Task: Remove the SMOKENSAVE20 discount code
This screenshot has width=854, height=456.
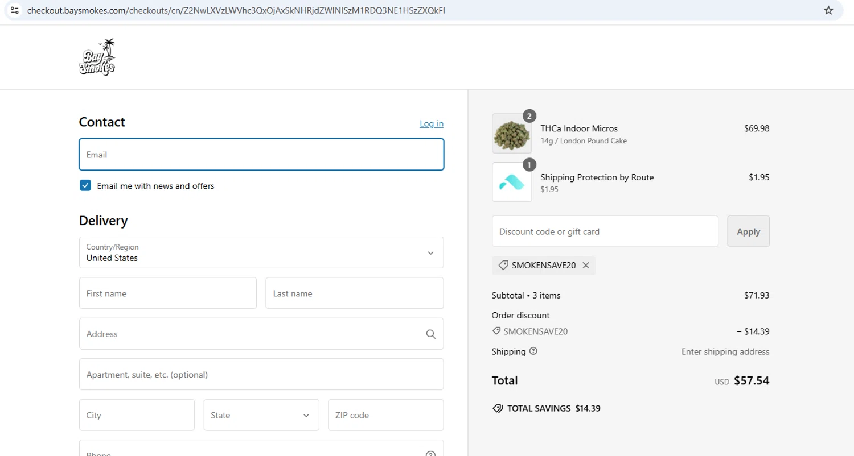Action: point(586,265)
